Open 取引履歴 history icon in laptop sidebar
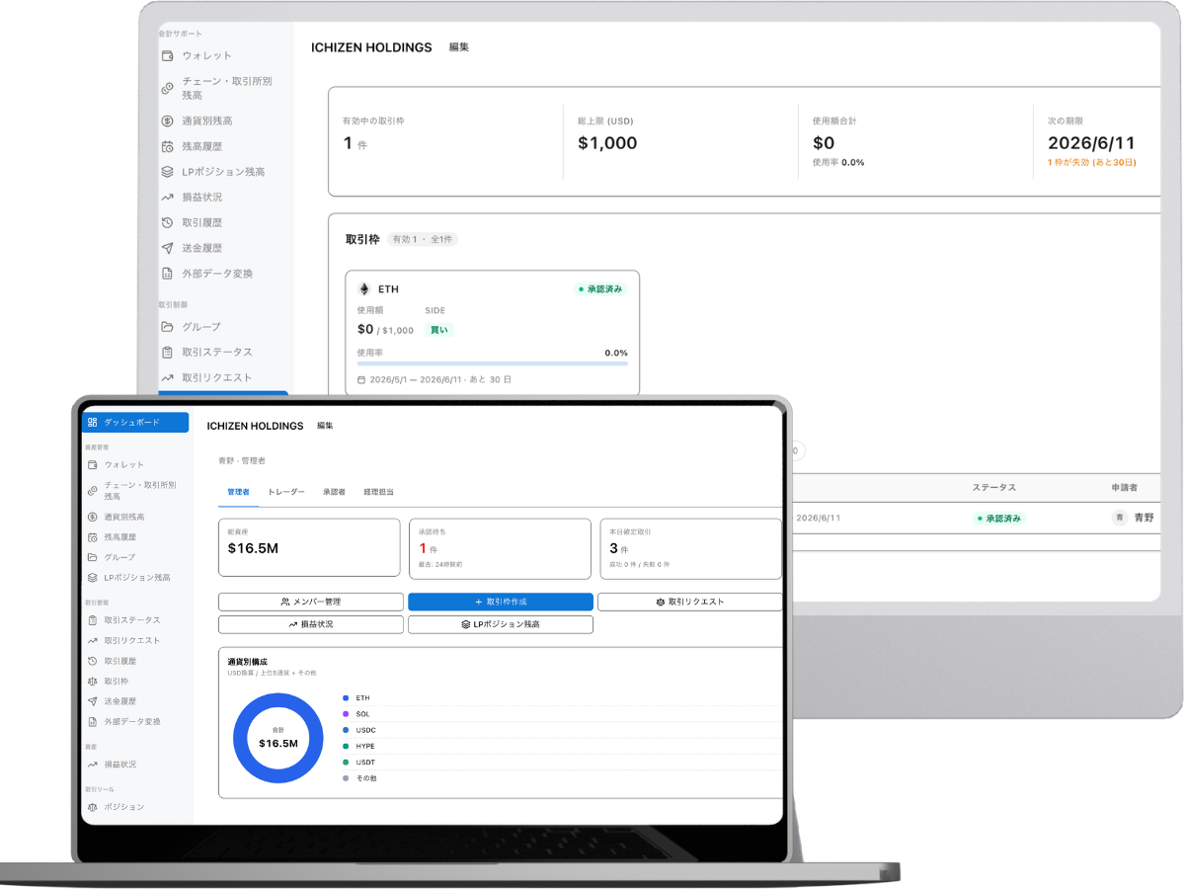This screenshot has width=1185, height=889. pyautogui.click(x=92, y=661)
